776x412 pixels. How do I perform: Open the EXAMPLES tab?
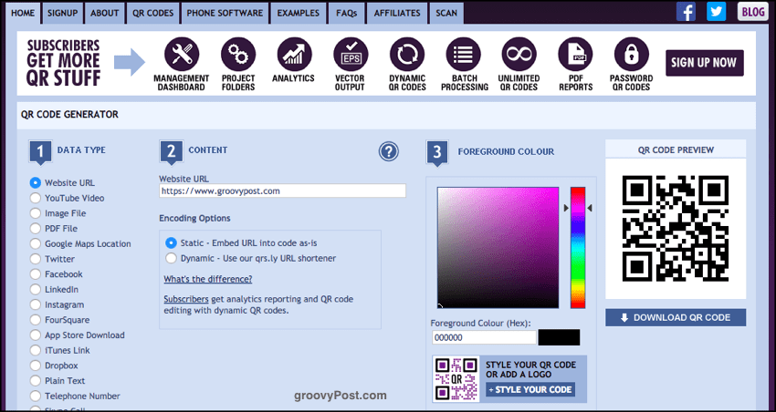(x=299, y=13)
